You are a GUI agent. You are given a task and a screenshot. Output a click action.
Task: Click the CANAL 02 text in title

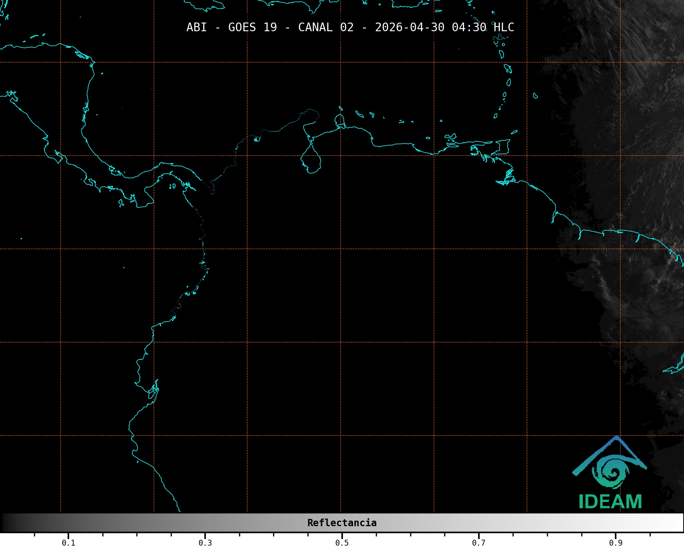[326, 27]
